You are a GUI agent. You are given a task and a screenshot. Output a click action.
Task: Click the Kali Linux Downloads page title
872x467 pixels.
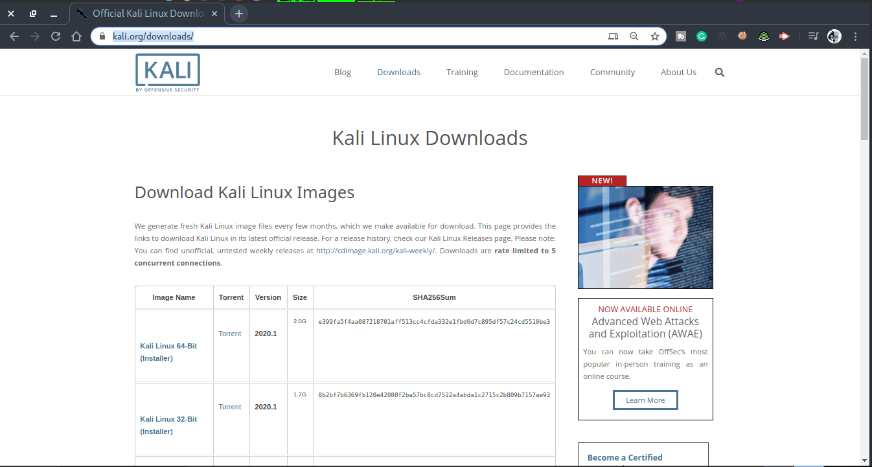click(x=430, y=138)
